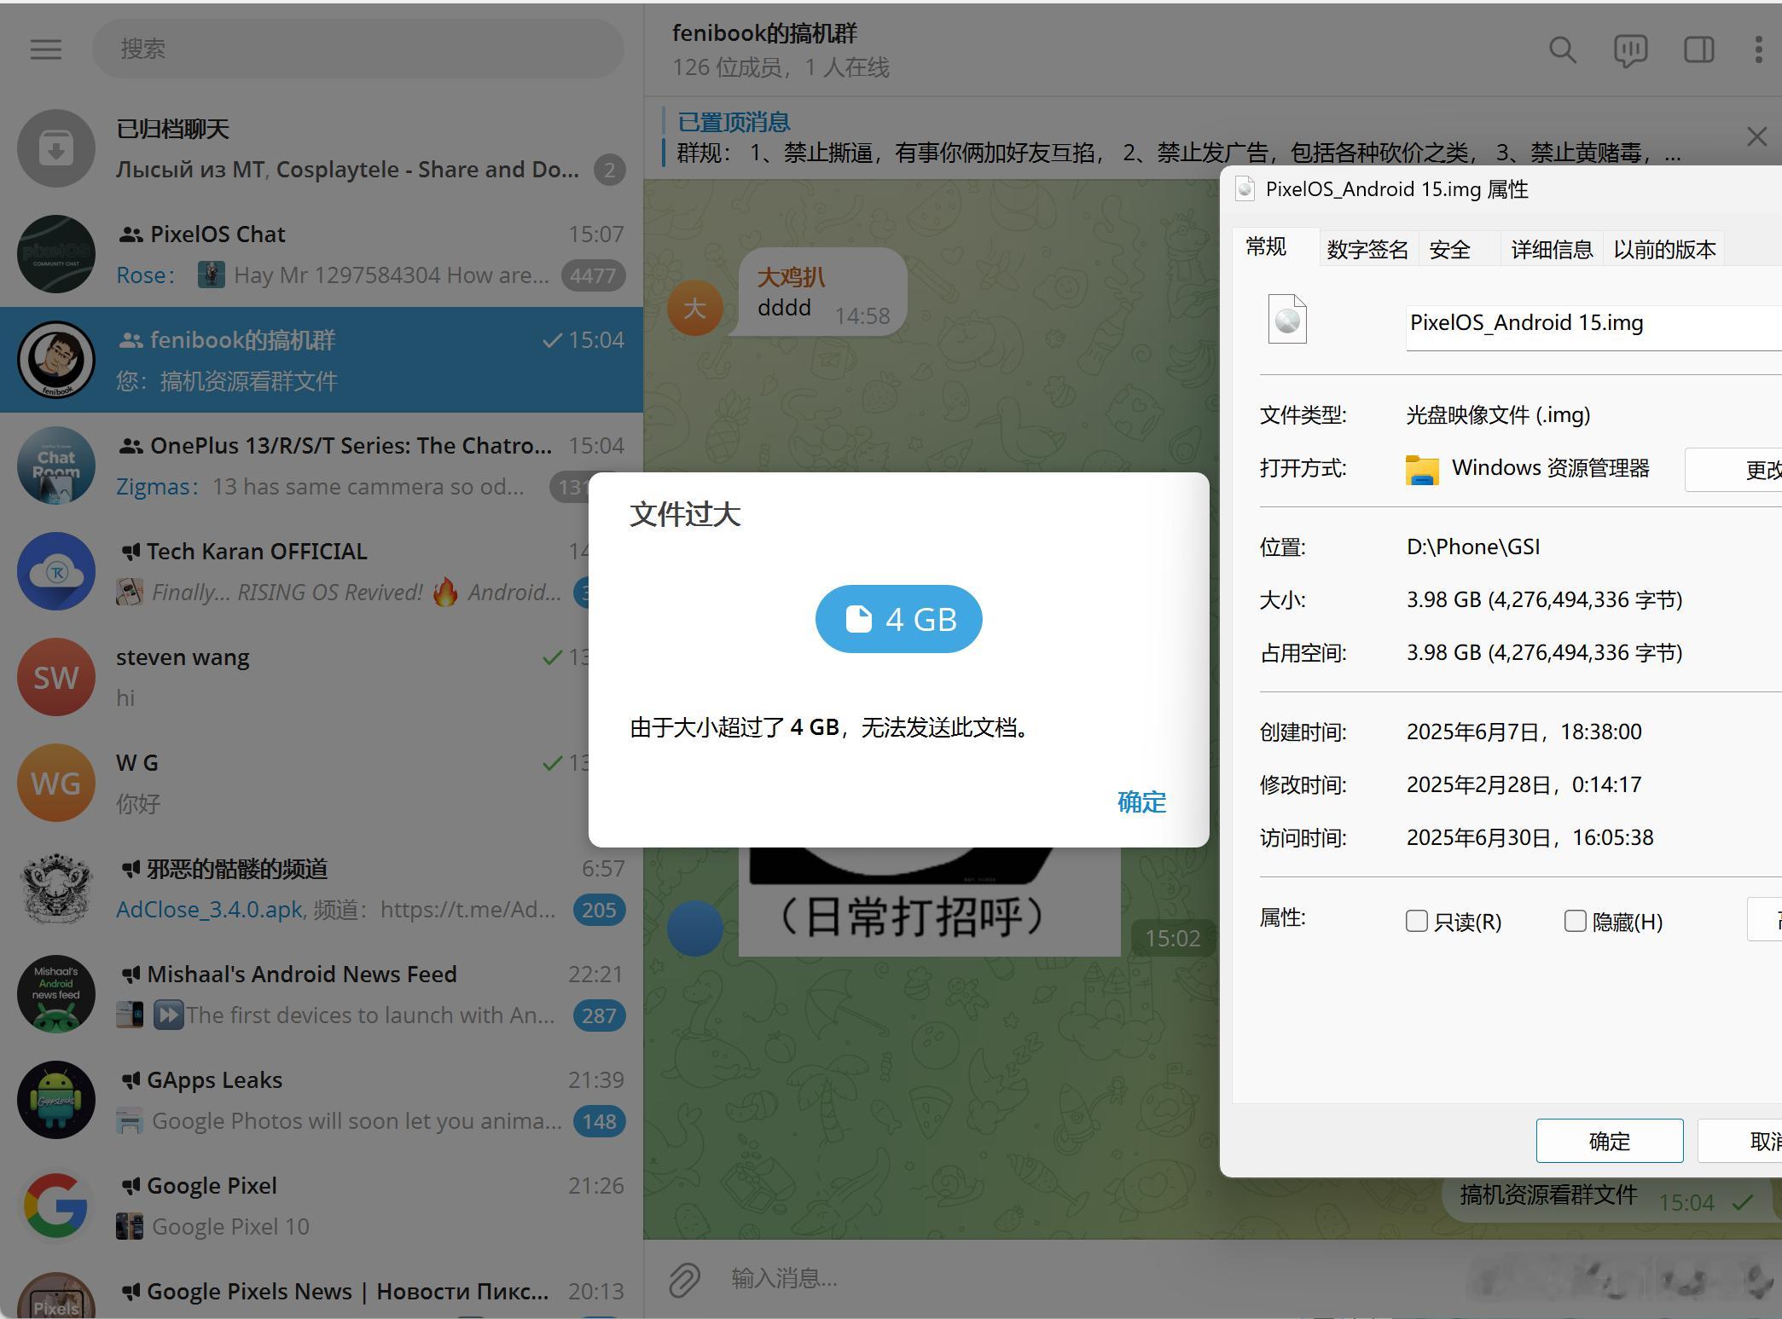Click the 287 unread badge
Screen dimensions: 1782x1319
pos(600,1015)
